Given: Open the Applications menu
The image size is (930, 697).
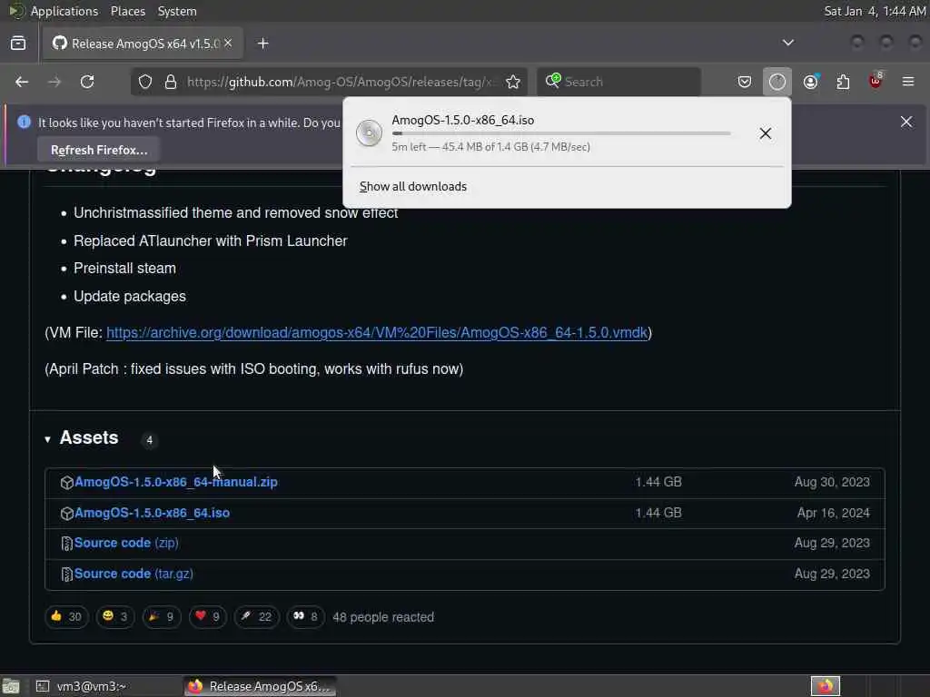Looking at the screenshot, I should (64, 11).
